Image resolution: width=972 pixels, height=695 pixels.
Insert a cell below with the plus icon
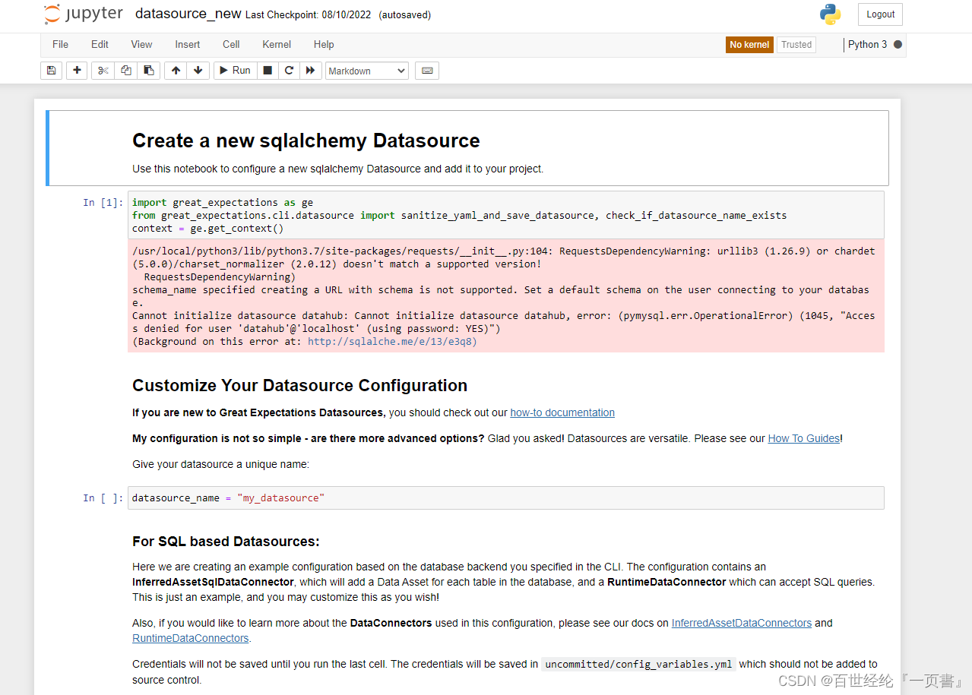click(x=77, y=71)
